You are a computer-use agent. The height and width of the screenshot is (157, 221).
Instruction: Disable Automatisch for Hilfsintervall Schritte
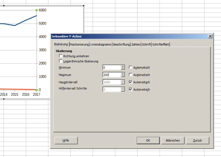click(131, 90)
